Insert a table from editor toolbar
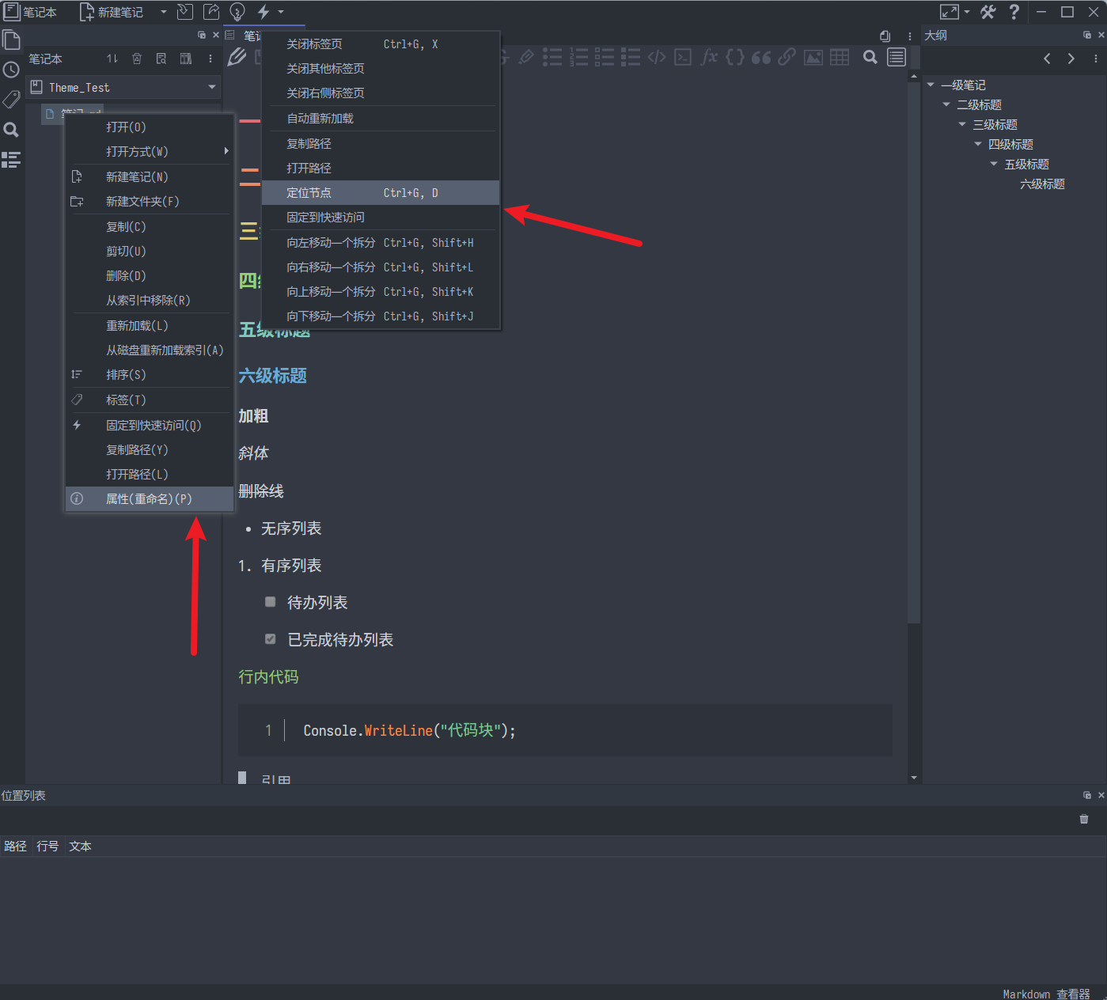 point(840,57)
